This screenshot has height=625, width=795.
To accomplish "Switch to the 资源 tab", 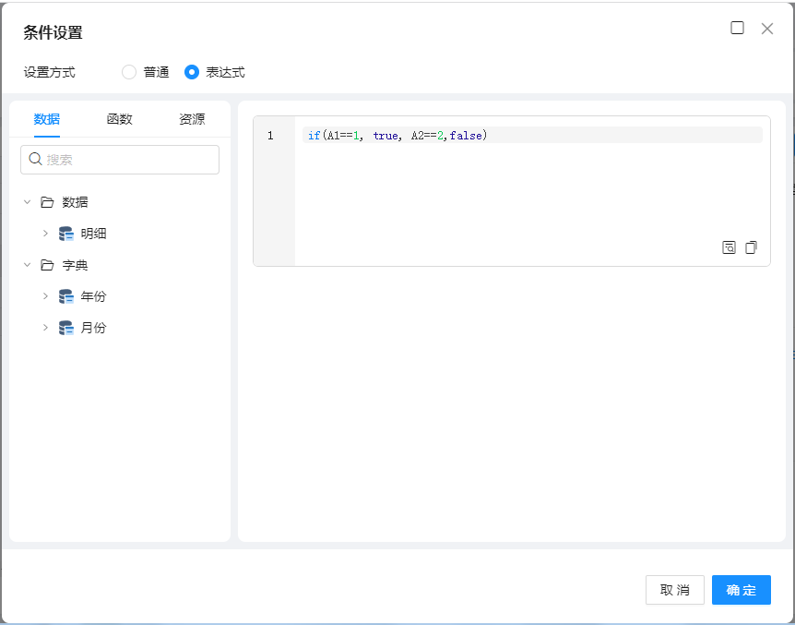I will click(x=192, y=119).
